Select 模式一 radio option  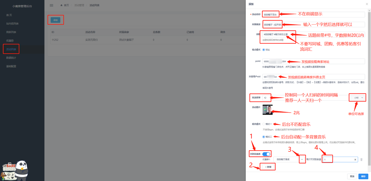(264, 124)
